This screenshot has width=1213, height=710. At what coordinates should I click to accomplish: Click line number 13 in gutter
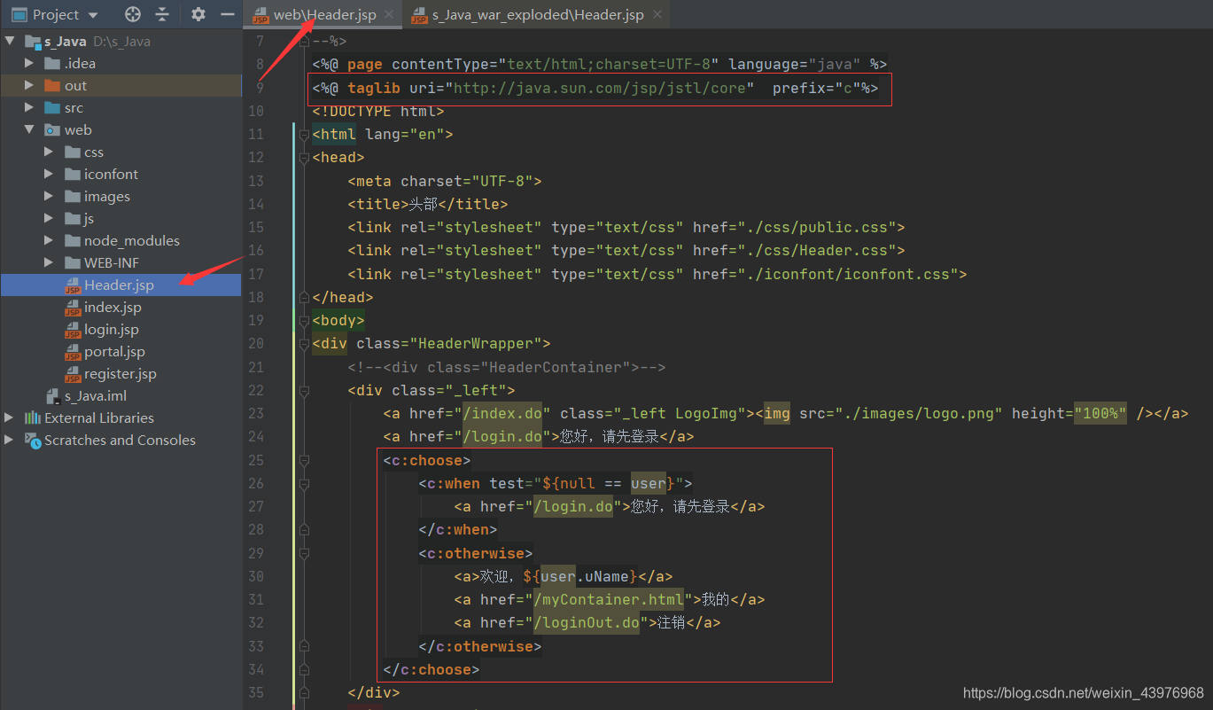pyautogui.click(x=255, y=181)
